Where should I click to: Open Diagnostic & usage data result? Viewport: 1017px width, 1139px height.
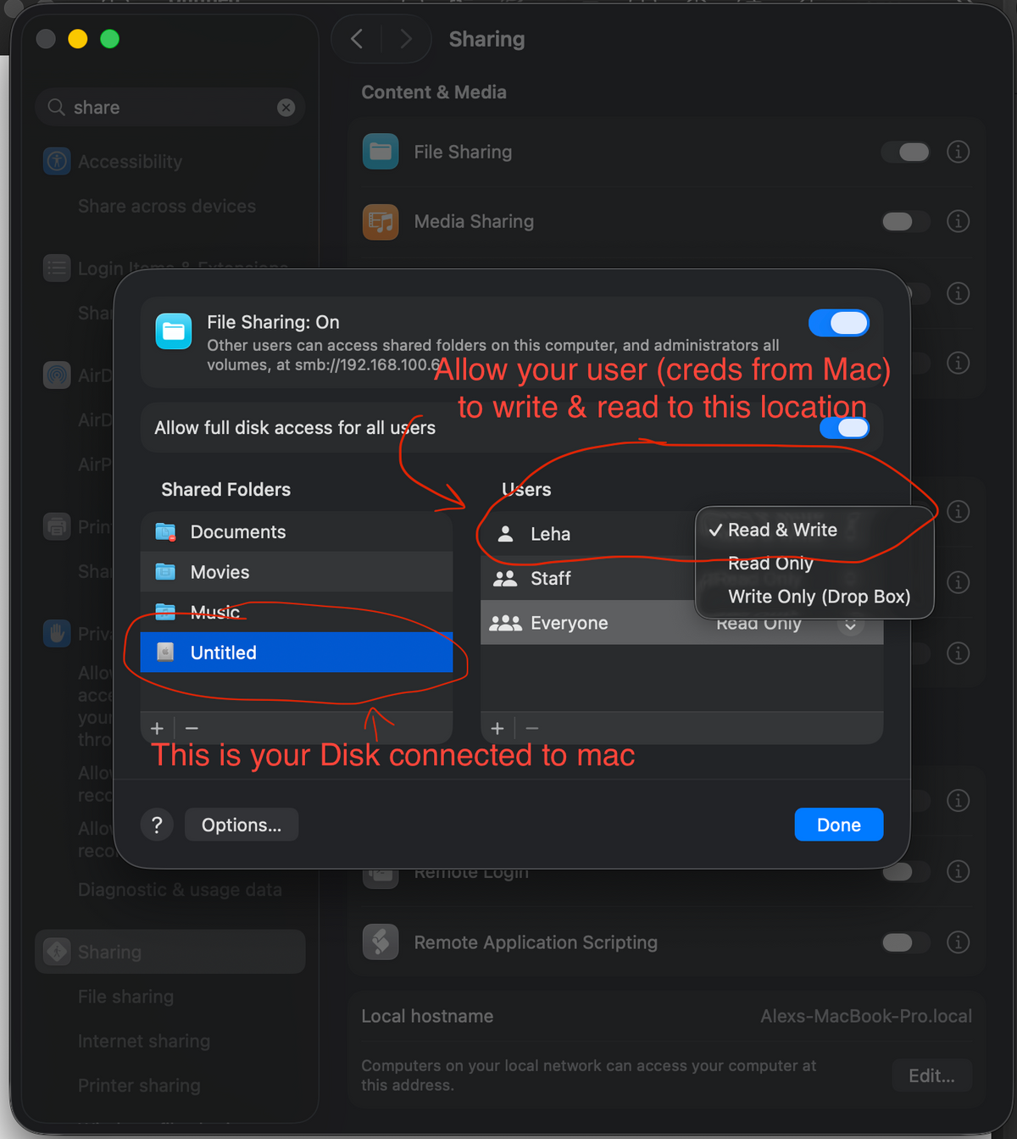180,890
